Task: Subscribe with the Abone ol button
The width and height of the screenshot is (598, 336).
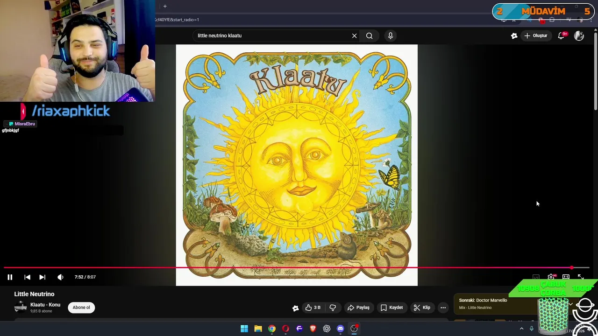Action: coord(81,308)
